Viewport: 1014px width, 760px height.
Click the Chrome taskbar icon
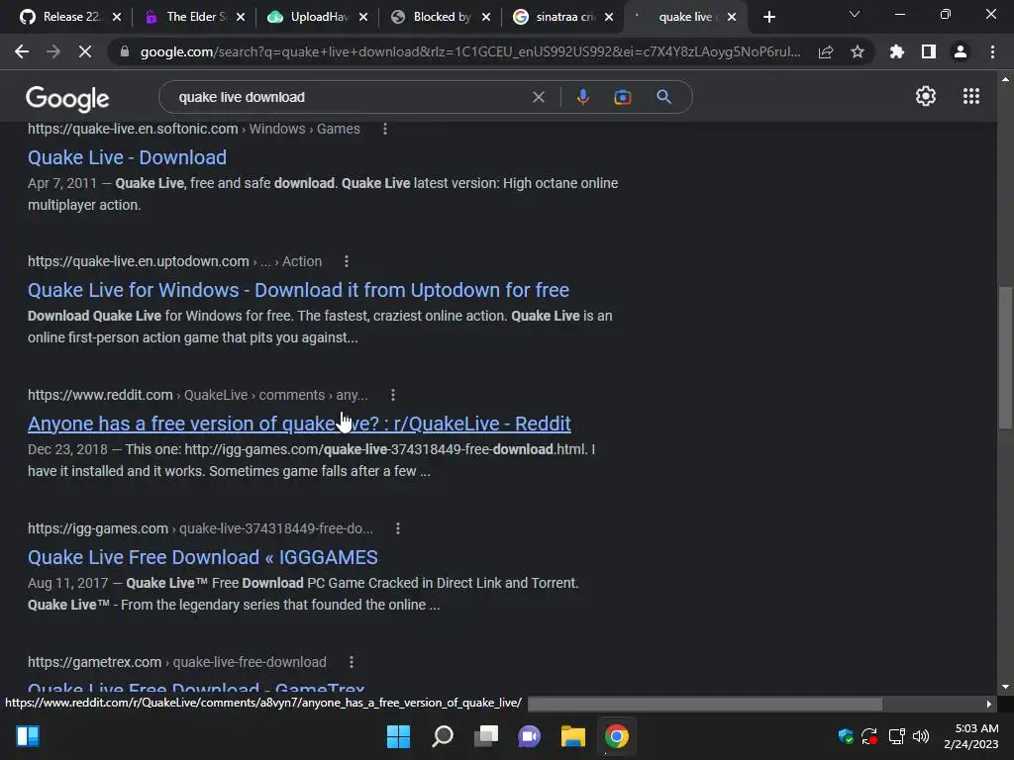616,736
